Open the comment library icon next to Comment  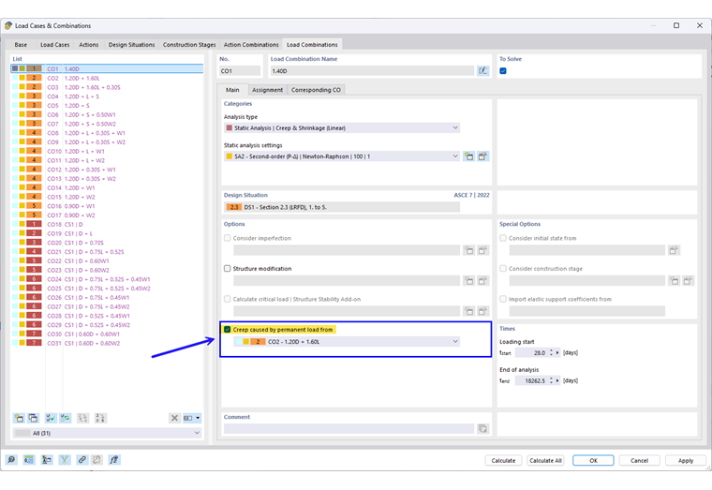tap(482, 428)
